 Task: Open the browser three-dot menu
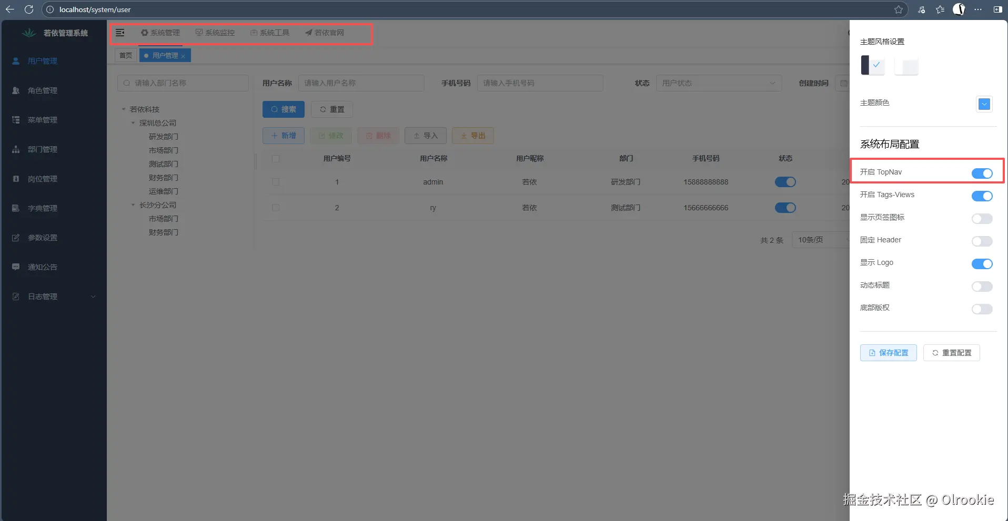pyautogui.click(x=978, y=9)
